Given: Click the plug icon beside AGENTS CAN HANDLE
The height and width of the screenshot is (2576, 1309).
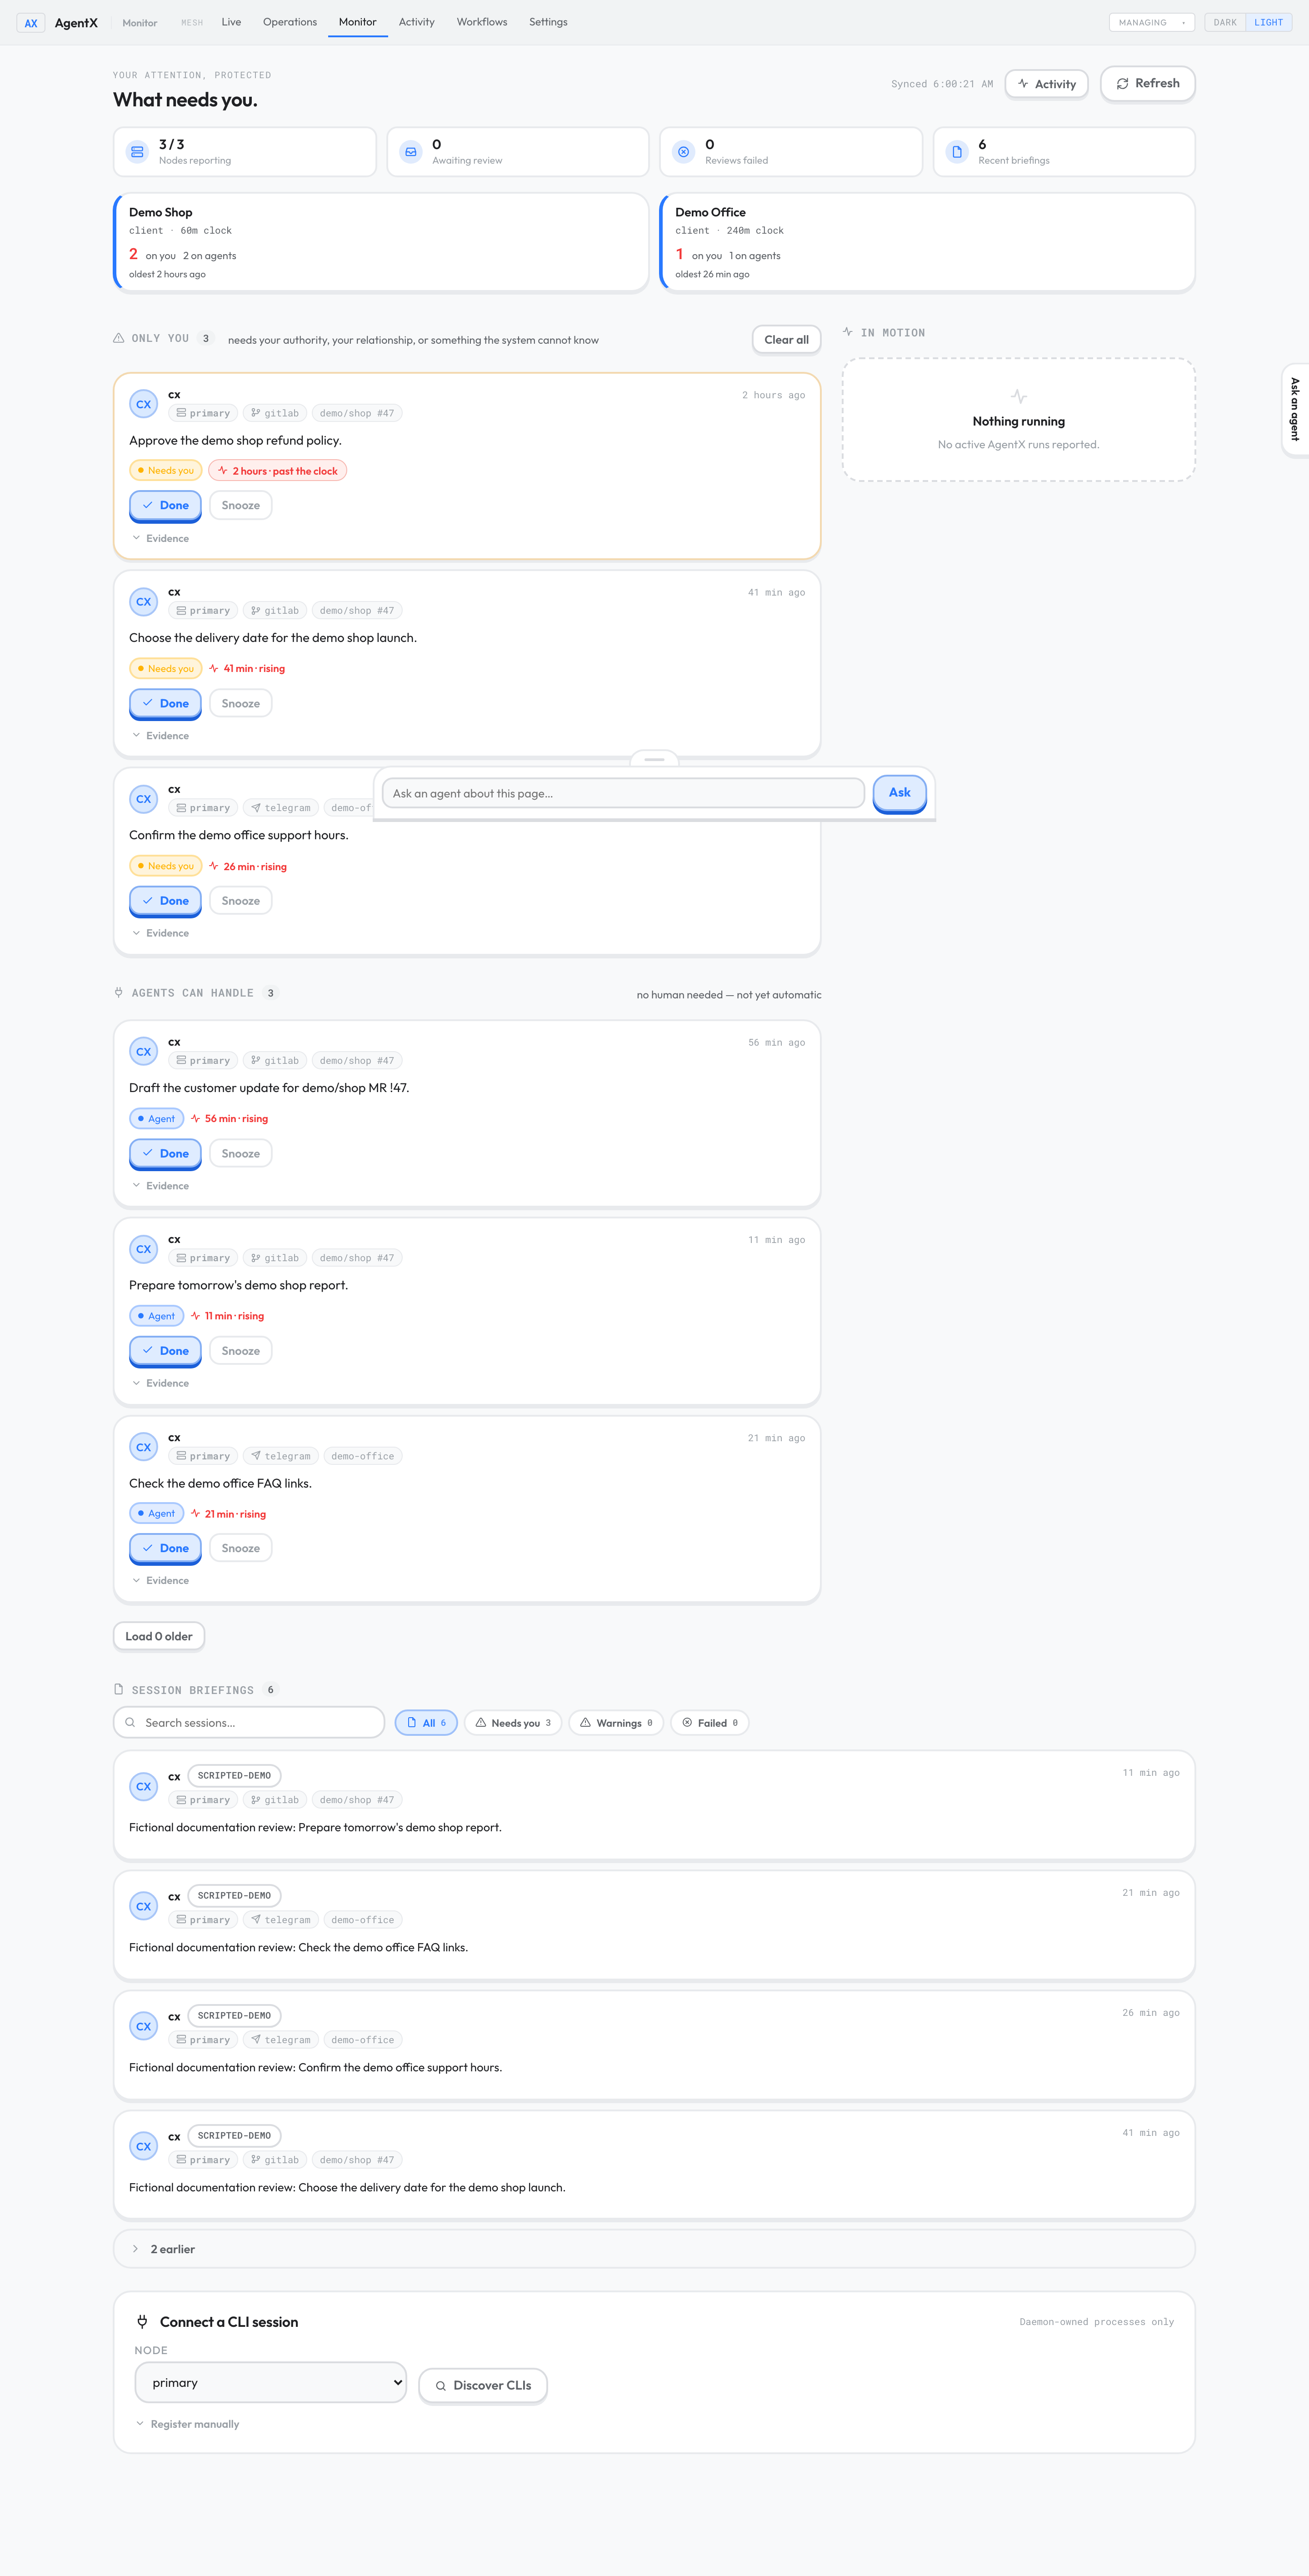Looking at the screenshot, I should pyautogui.click(x=119, y=993).
